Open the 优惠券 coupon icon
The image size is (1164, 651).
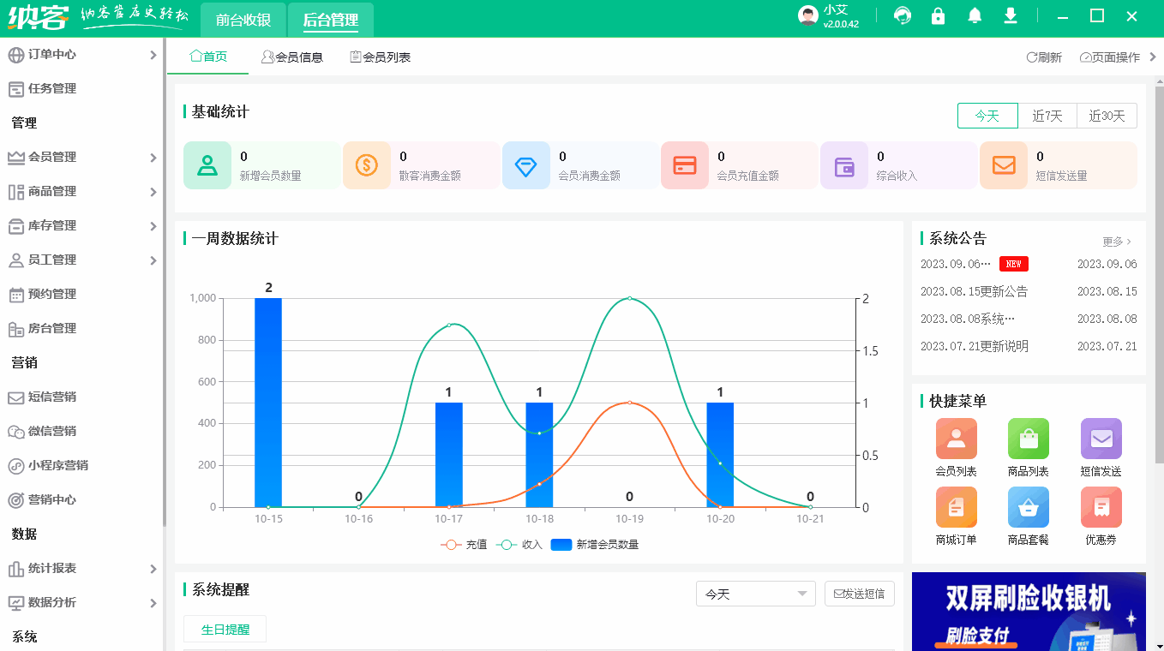(x=1101, y=508)
